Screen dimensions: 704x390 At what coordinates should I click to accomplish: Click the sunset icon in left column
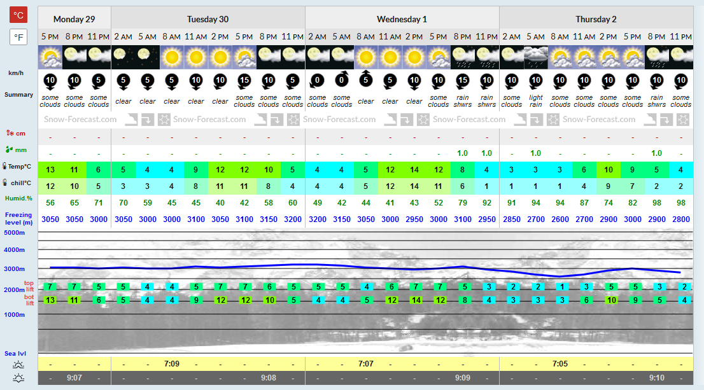18,378
